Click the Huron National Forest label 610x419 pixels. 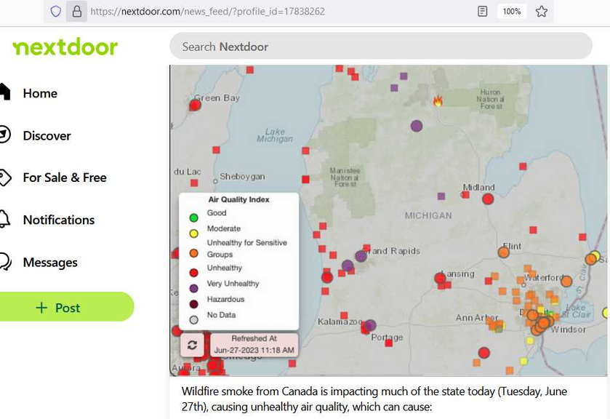pos(490,99)
